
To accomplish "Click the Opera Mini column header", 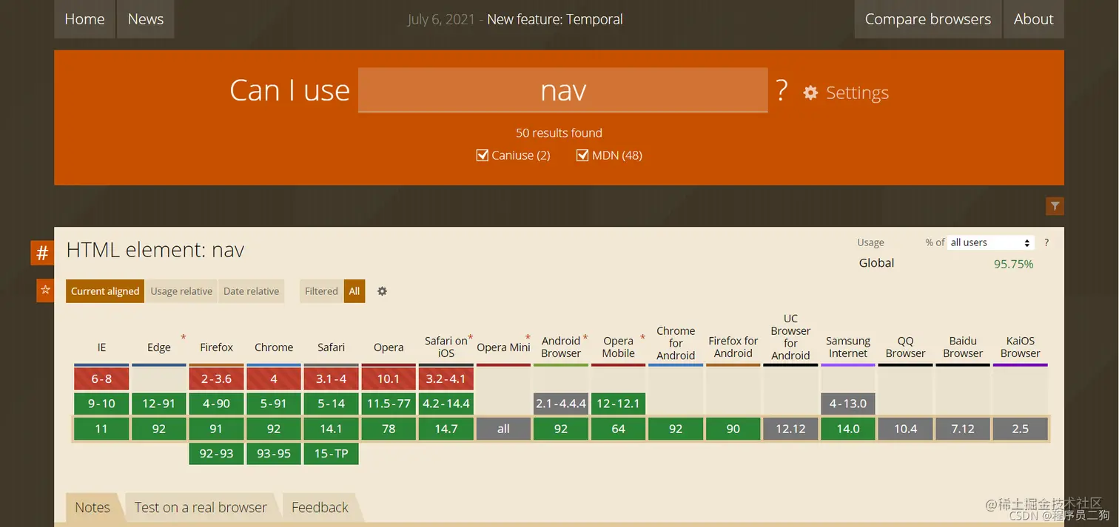I will pos(503,347).
